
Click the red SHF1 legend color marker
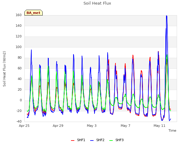[73, 141]
